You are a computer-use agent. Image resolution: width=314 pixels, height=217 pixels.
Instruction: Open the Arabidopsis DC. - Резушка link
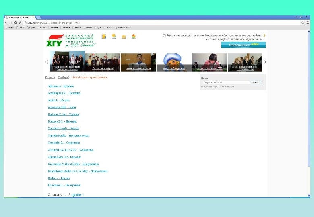(x=64, y=93)
